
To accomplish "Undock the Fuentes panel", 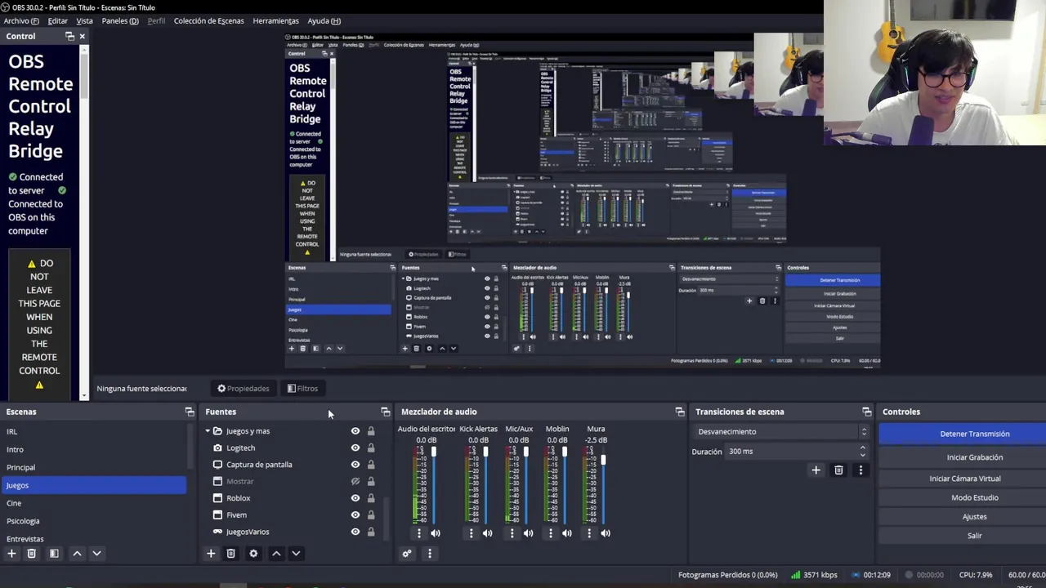I will pos(386,412).
